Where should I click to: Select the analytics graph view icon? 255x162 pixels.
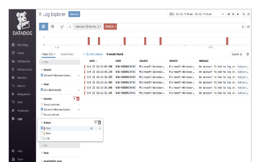pos(62,27)
